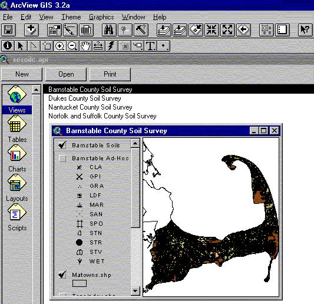Viewport: 314px width, 304px height.
Task: Select the Scripts document type
Action: pos(17,217)
